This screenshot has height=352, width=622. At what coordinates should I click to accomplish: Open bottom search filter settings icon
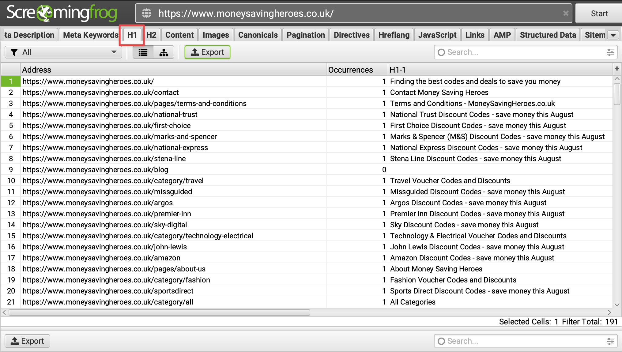pos(610,341)
